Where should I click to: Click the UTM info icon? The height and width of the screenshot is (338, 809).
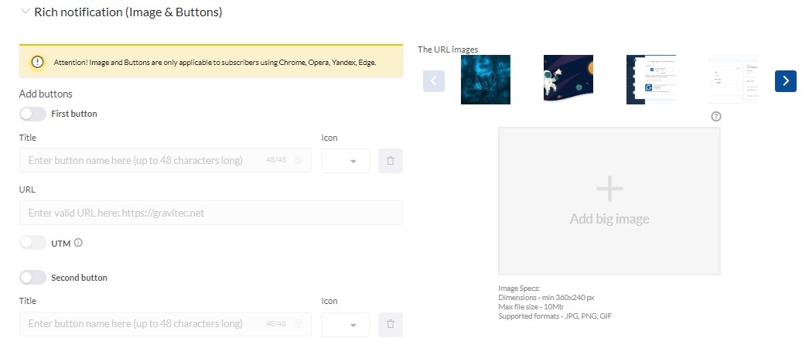click(x=78, y=243)
